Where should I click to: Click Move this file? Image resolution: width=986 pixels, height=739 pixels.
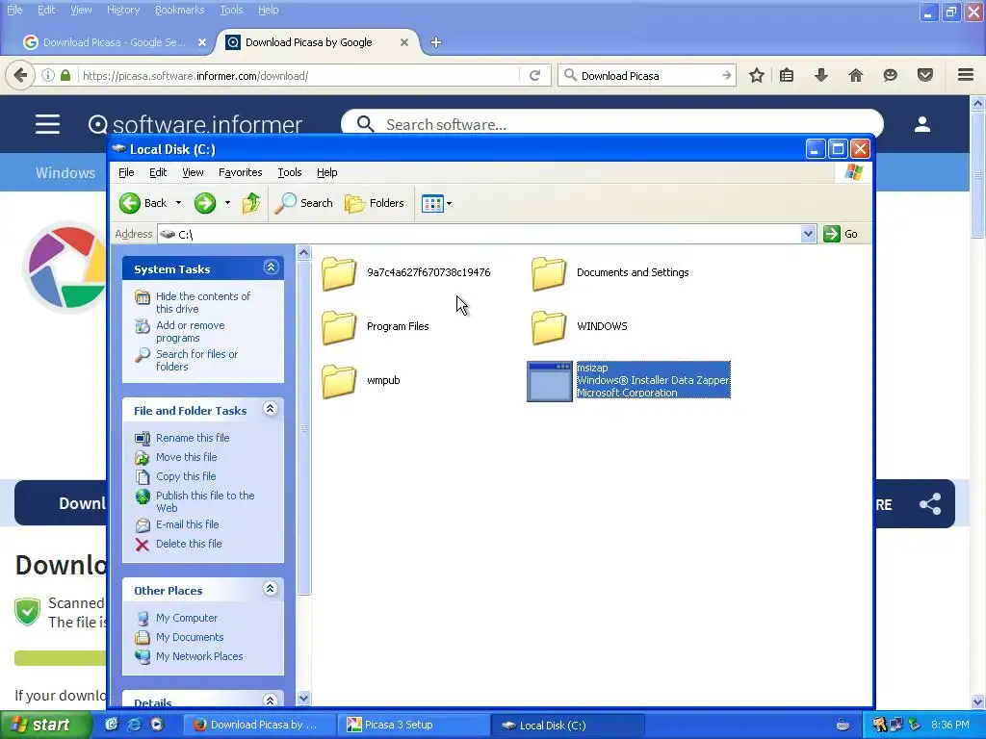click(x=186, y=457)
